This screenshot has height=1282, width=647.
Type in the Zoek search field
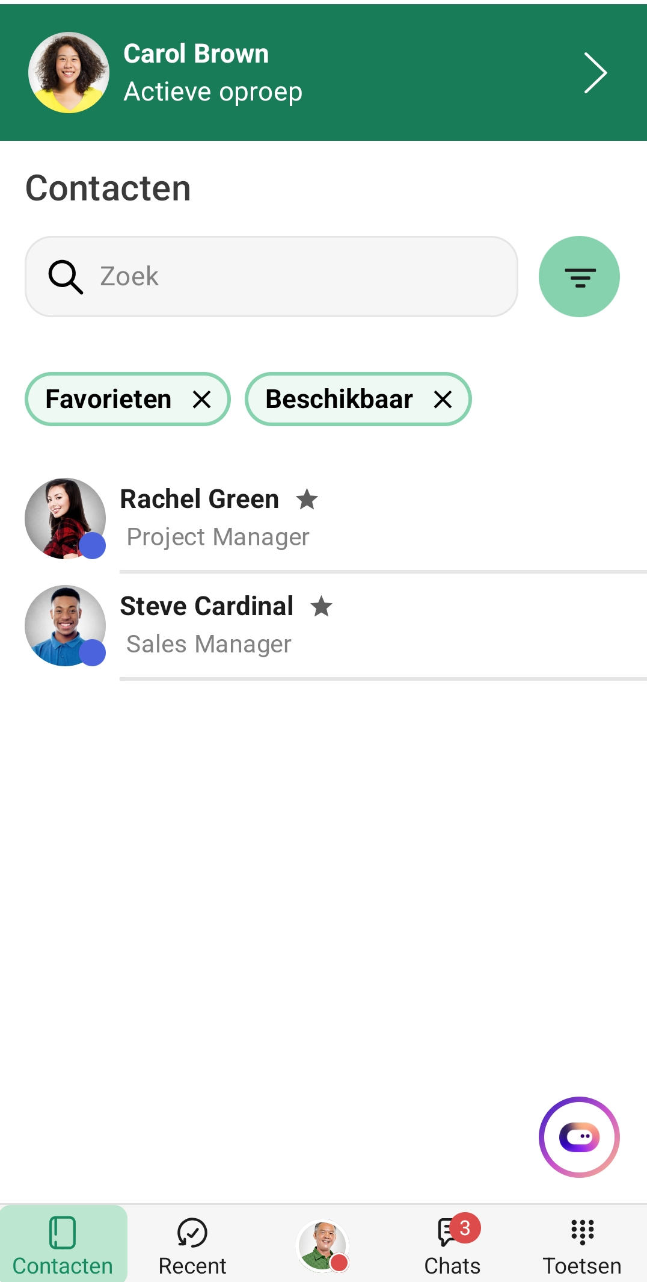click(301, 277)
